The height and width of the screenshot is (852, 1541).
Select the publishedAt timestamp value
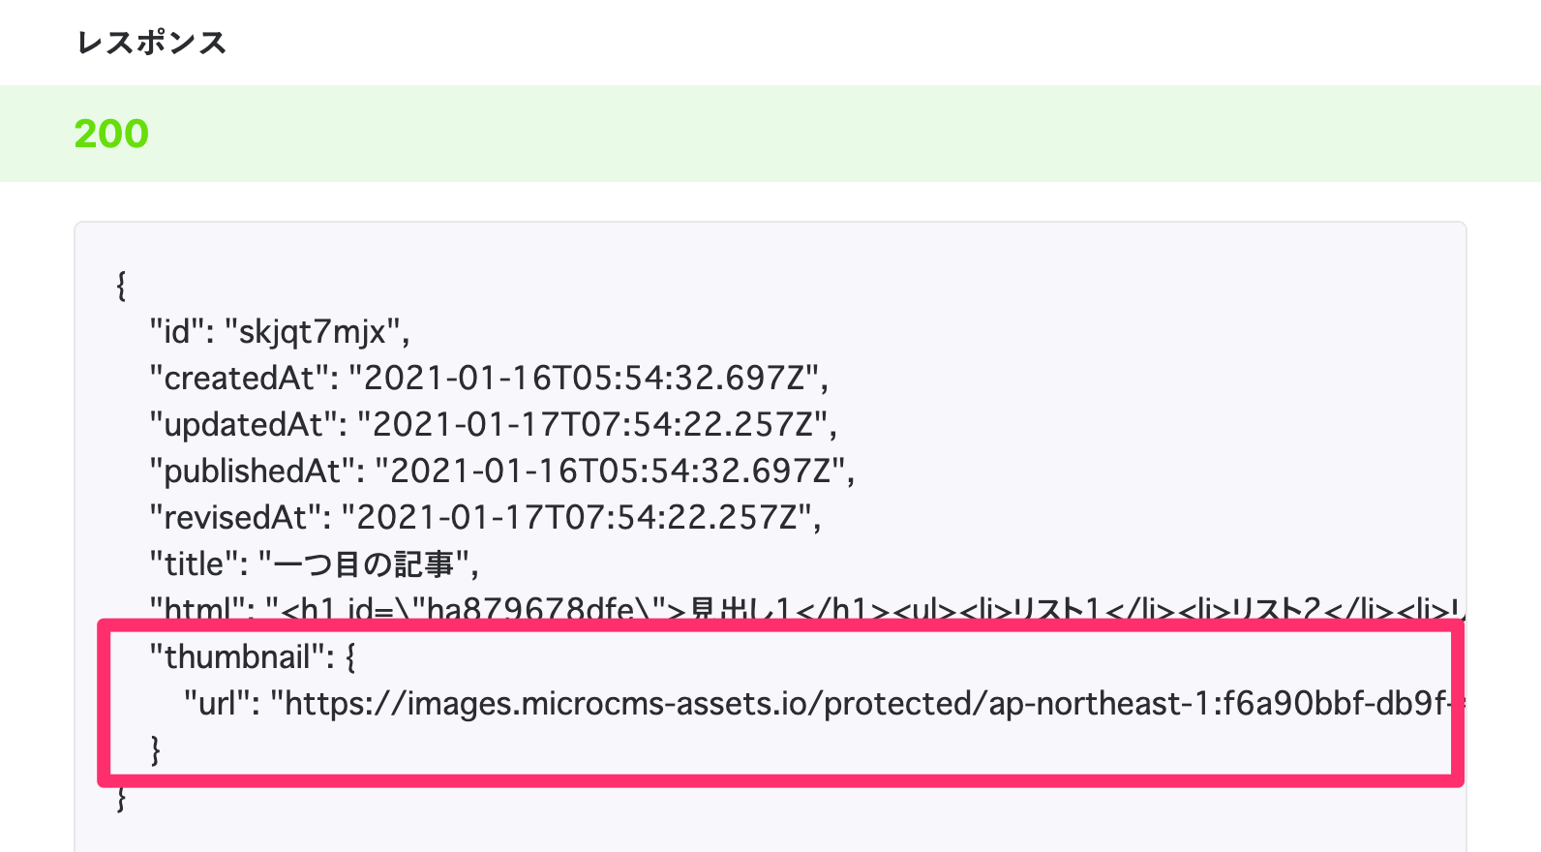click(610, 472)
